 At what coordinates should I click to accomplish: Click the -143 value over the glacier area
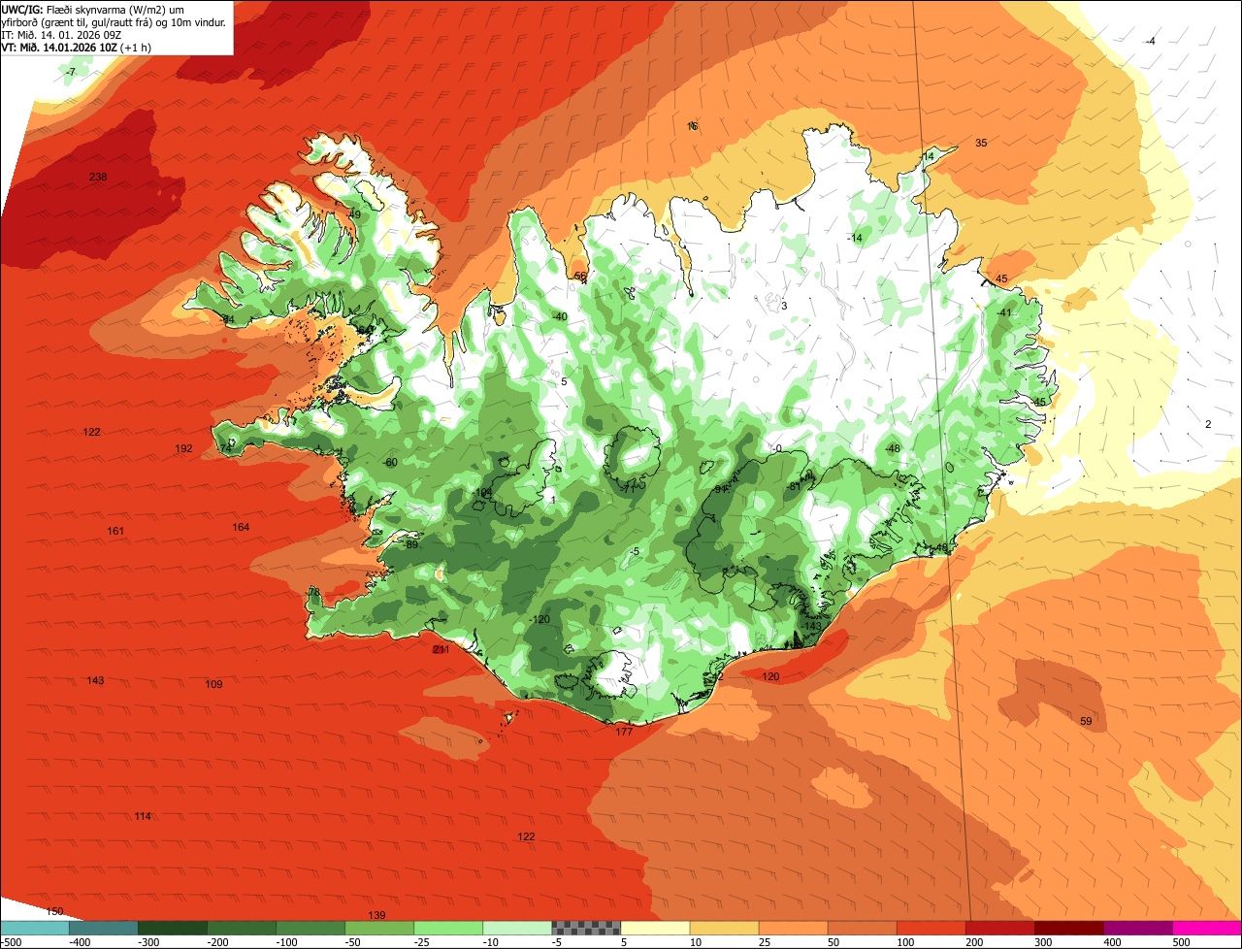point(811,626)
